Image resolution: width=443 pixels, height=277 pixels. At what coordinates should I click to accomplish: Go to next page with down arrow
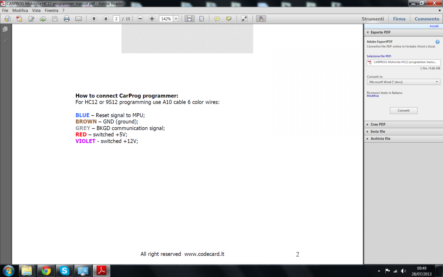[106, 19]
